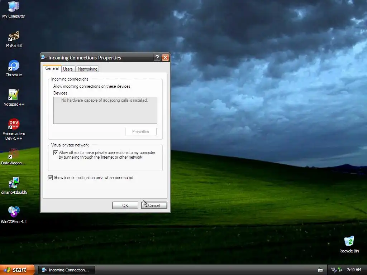Click the question-mark help button in the title bar
367x275 pixels.
coord(157,58)
